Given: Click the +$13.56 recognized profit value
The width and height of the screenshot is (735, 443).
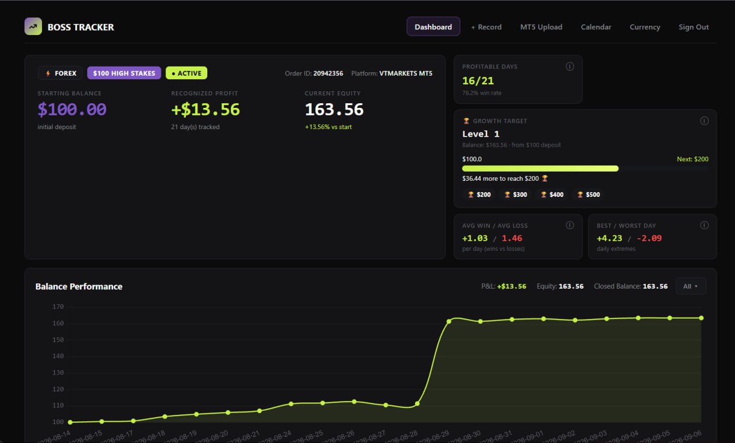Looking at the screenshot, I should [206, 110].
